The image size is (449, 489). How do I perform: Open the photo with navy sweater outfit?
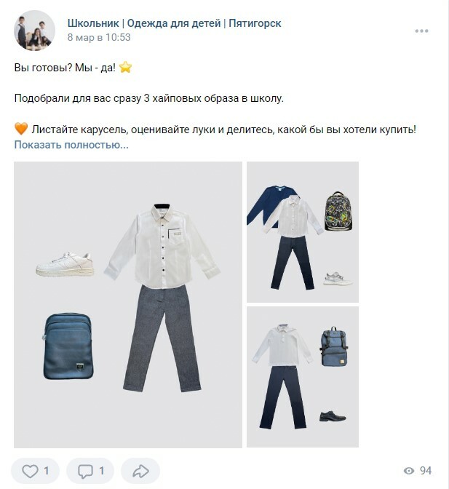point(303,231)
